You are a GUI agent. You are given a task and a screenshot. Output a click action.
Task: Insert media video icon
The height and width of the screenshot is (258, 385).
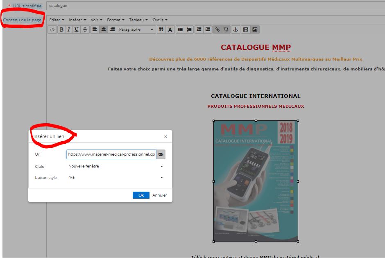point(245,30)
